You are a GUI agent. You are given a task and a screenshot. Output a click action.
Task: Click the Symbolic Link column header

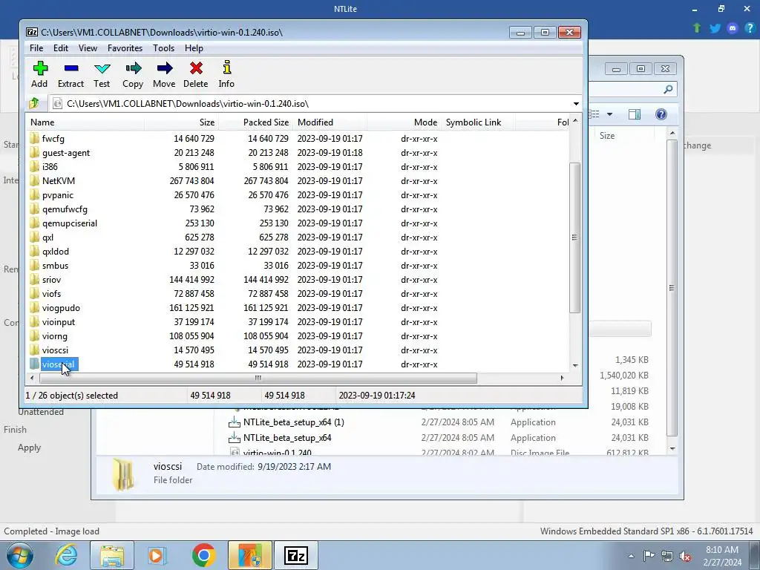[478, 122]
